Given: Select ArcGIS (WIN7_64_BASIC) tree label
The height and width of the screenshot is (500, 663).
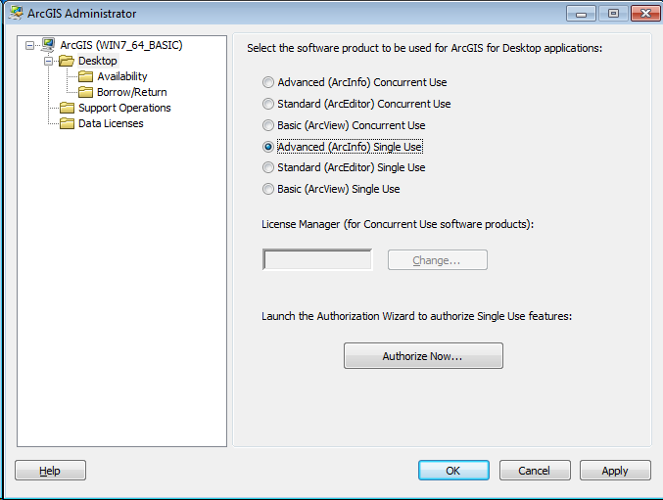Looking at the screenshot, I should pos(121,45).
